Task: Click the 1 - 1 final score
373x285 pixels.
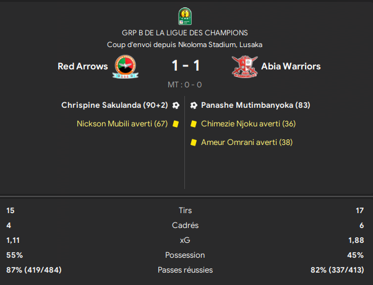Action: 186,66
